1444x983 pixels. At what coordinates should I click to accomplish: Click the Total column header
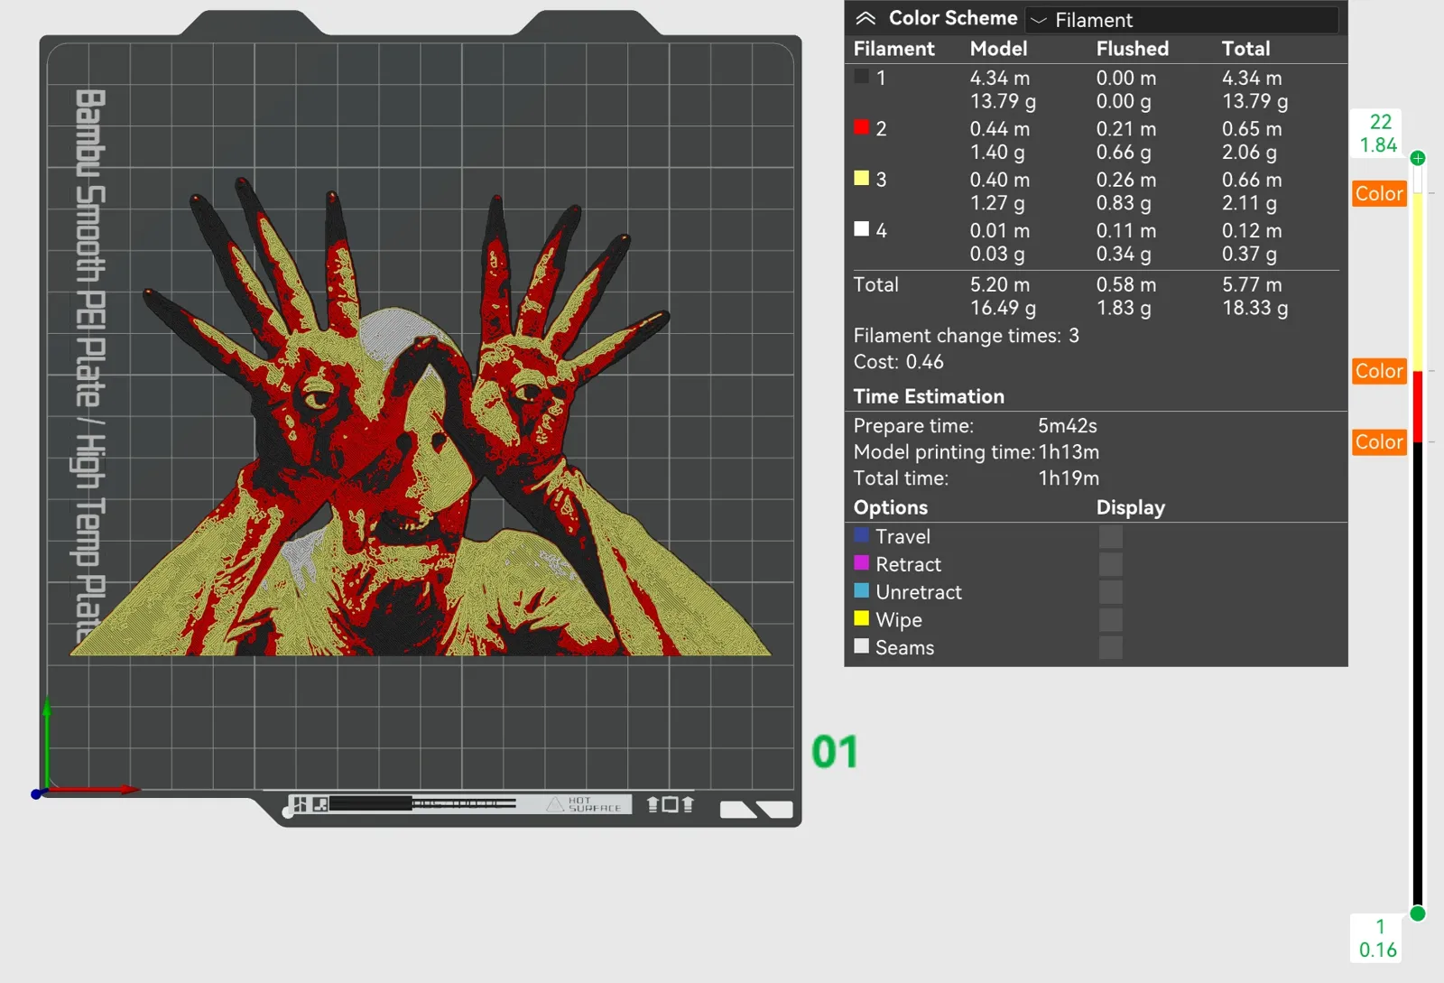pos(1245,49)
